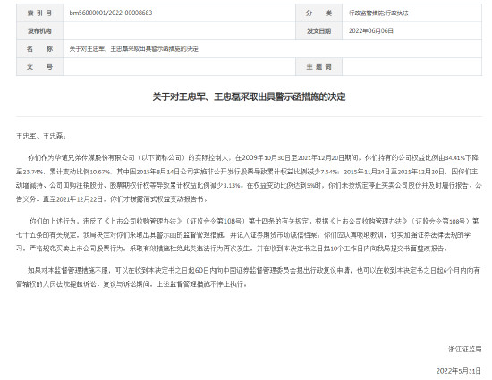Click the 文号 label cell
Viewport: 492px width, 380px height.
(39, 67)
